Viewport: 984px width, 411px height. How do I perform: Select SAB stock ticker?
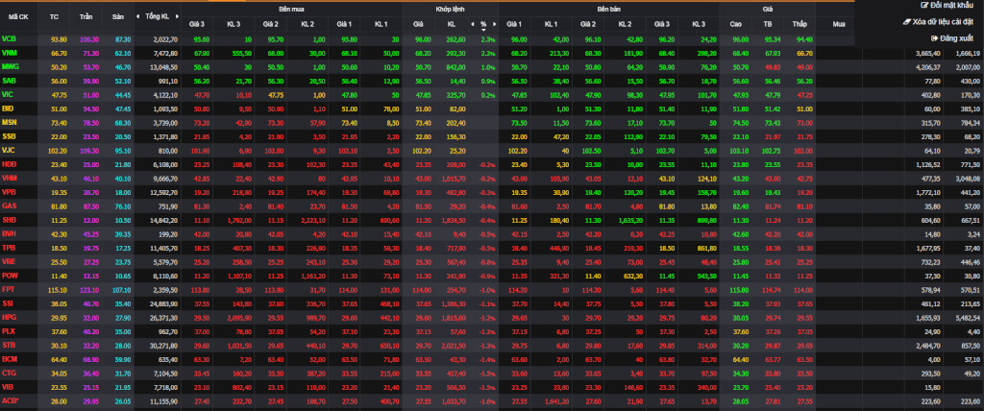(9, 81)
